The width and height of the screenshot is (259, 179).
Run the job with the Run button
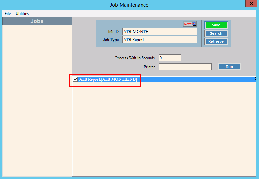tap(229, 67)
